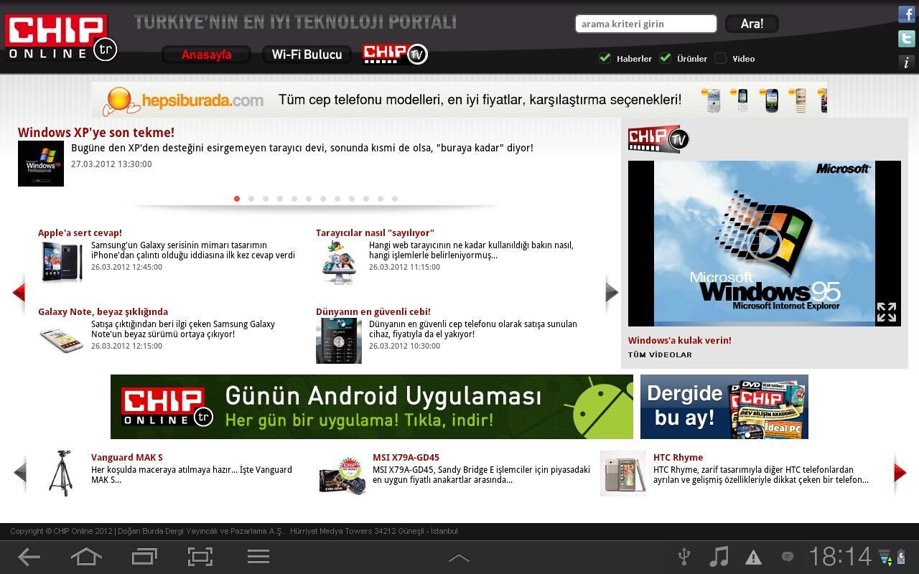Select the first red carousel dot
The height and width of the screenshot is (574, 919).
[237, 199]
